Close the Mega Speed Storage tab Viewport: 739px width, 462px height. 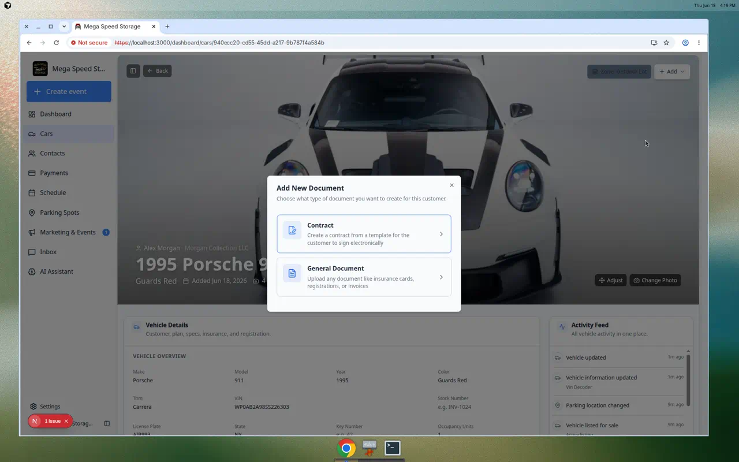(154, 27)
